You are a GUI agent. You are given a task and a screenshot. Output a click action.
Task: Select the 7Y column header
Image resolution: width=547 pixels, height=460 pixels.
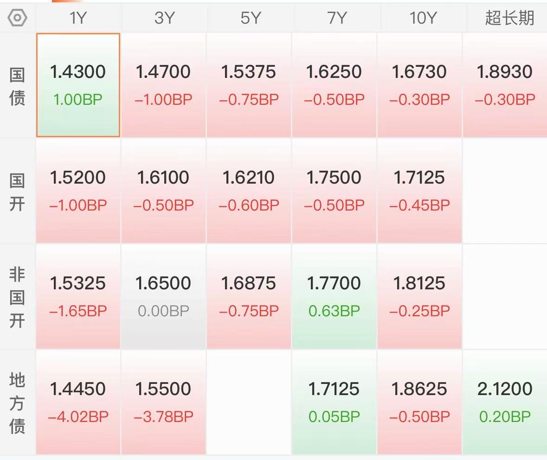tap(336, 18)
